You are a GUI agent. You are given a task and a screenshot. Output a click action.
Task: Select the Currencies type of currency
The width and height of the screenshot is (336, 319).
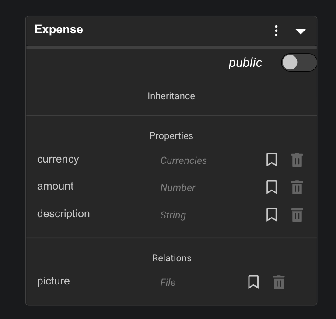point(183,161)
